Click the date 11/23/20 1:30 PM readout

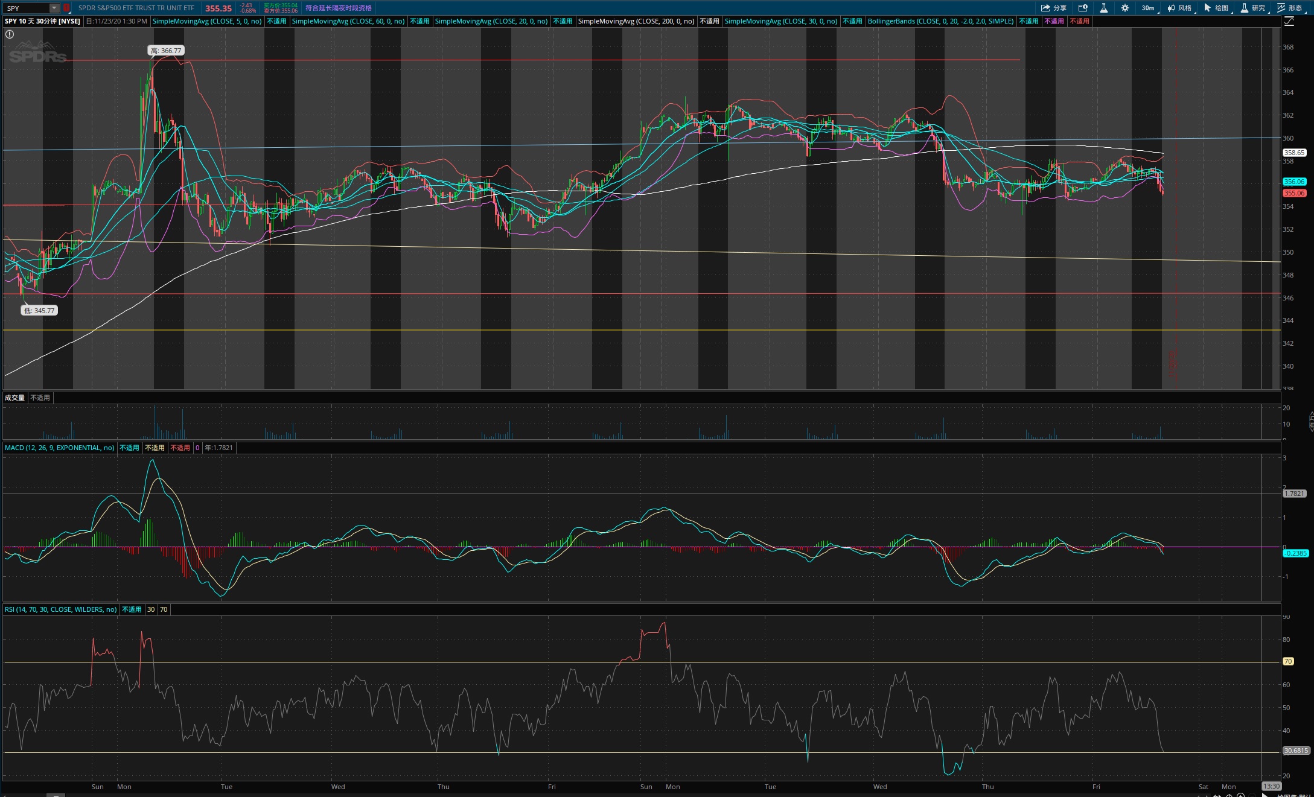116,21
